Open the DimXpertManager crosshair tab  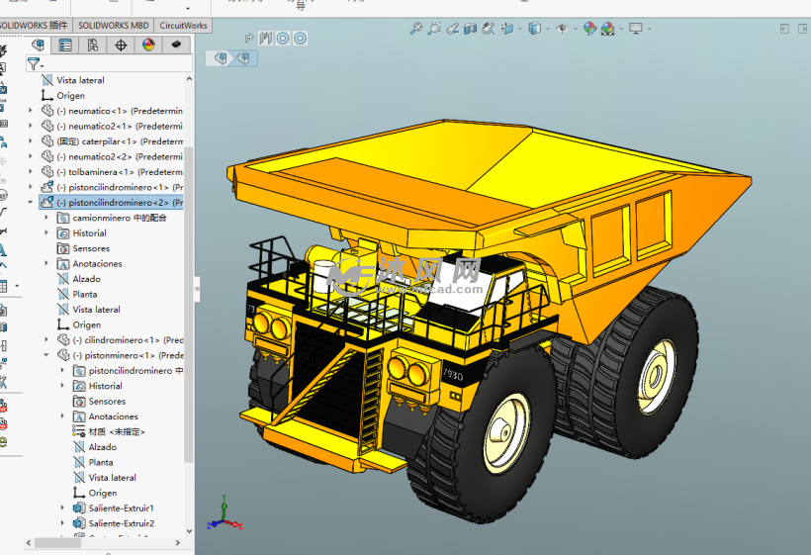click(x=121, y=45)
